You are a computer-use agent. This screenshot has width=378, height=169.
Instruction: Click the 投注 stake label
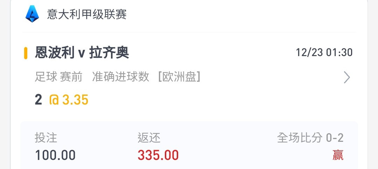coord(46,138)
